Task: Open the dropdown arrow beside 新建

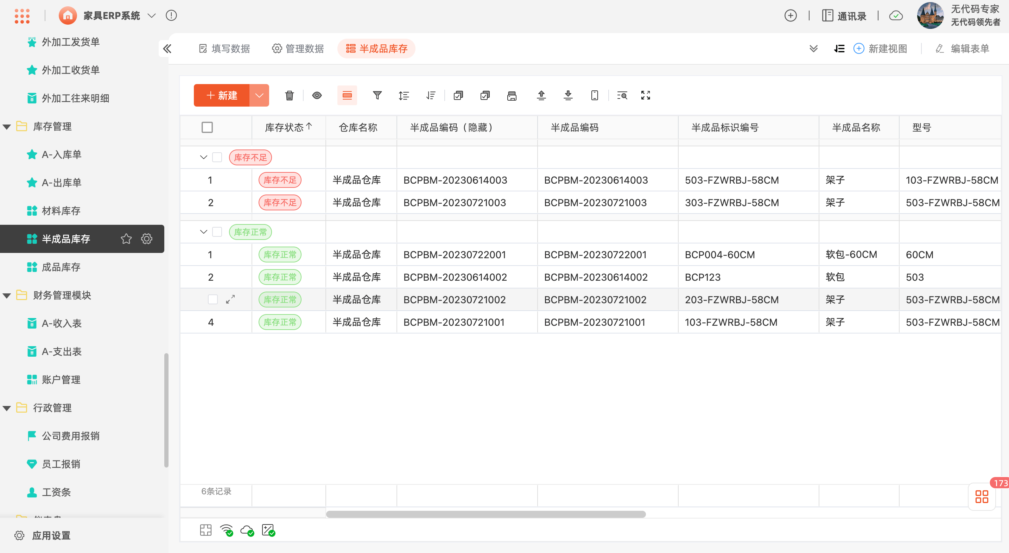Action: tap(259, 95)
